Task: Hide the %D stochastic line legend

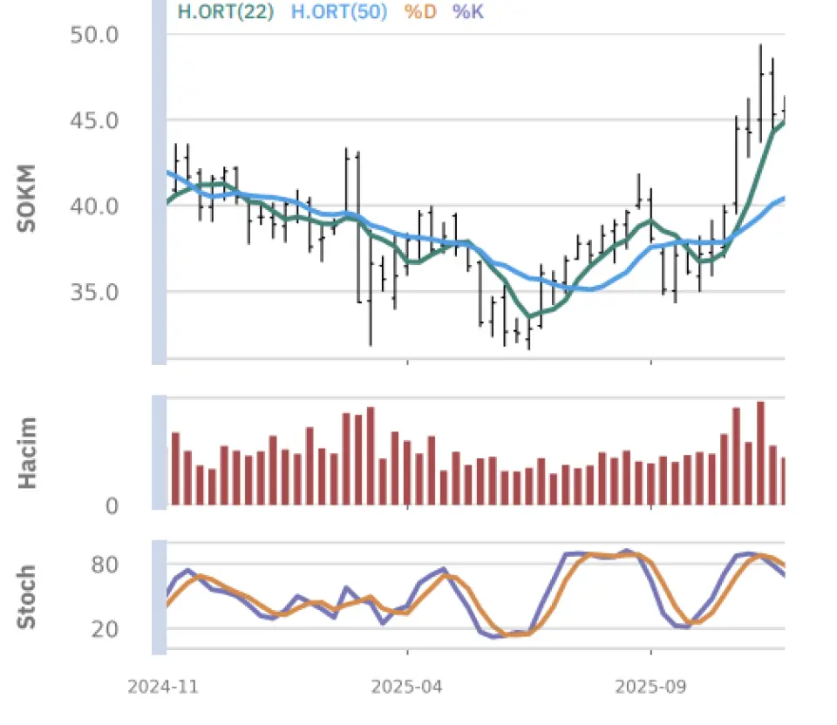Action: pos(420,13)
